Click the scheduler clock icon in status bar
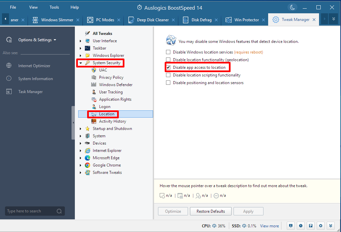The height and width of the screenshot is (232, 341). (300, 226)
